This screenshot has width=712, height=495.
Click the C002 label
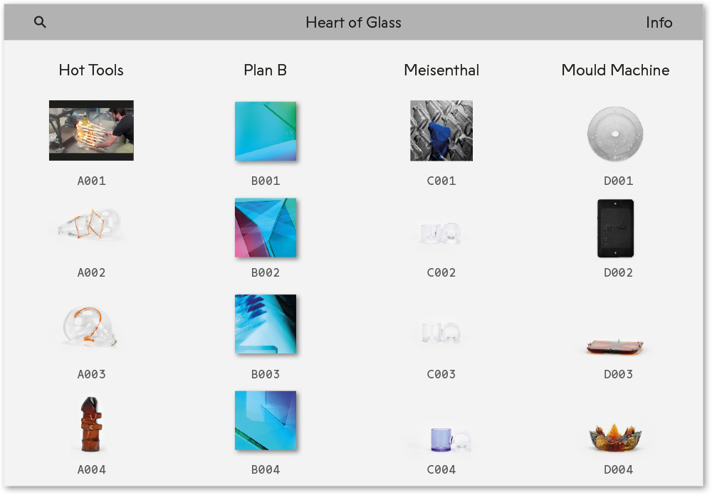pyautogui.click(x=441, y=272)
